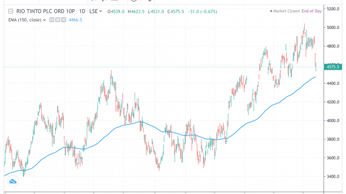Click the blue EMA value 4466.5
Screen dimensions: 346x194
coord(75,20)
